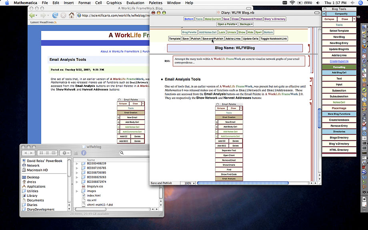Toggle Notebook Link button in diary toolbar
The height and width of the screenshot is (230, 368).
coord(274,39)
